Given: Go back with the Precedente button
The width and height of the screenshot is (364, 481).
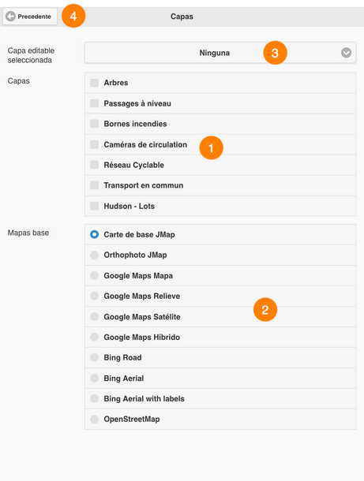Looking at the screenshot, I should (30, 17).
